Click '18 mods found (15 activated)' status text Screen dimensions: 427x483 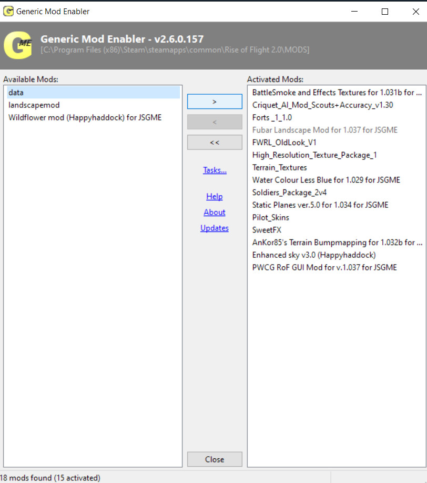(50, 478)
